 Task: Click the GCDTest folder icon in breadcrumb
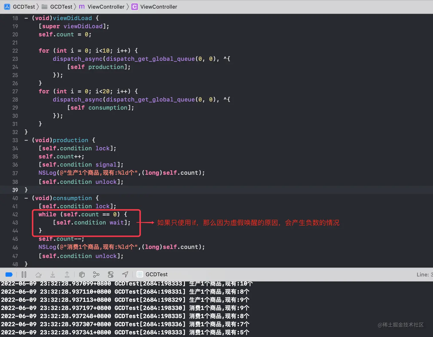44,7
